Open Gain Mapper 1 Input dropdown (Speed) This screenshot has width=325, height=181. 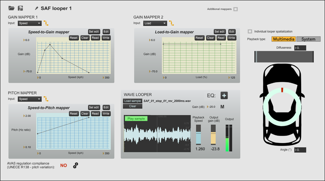click(30, 23)
